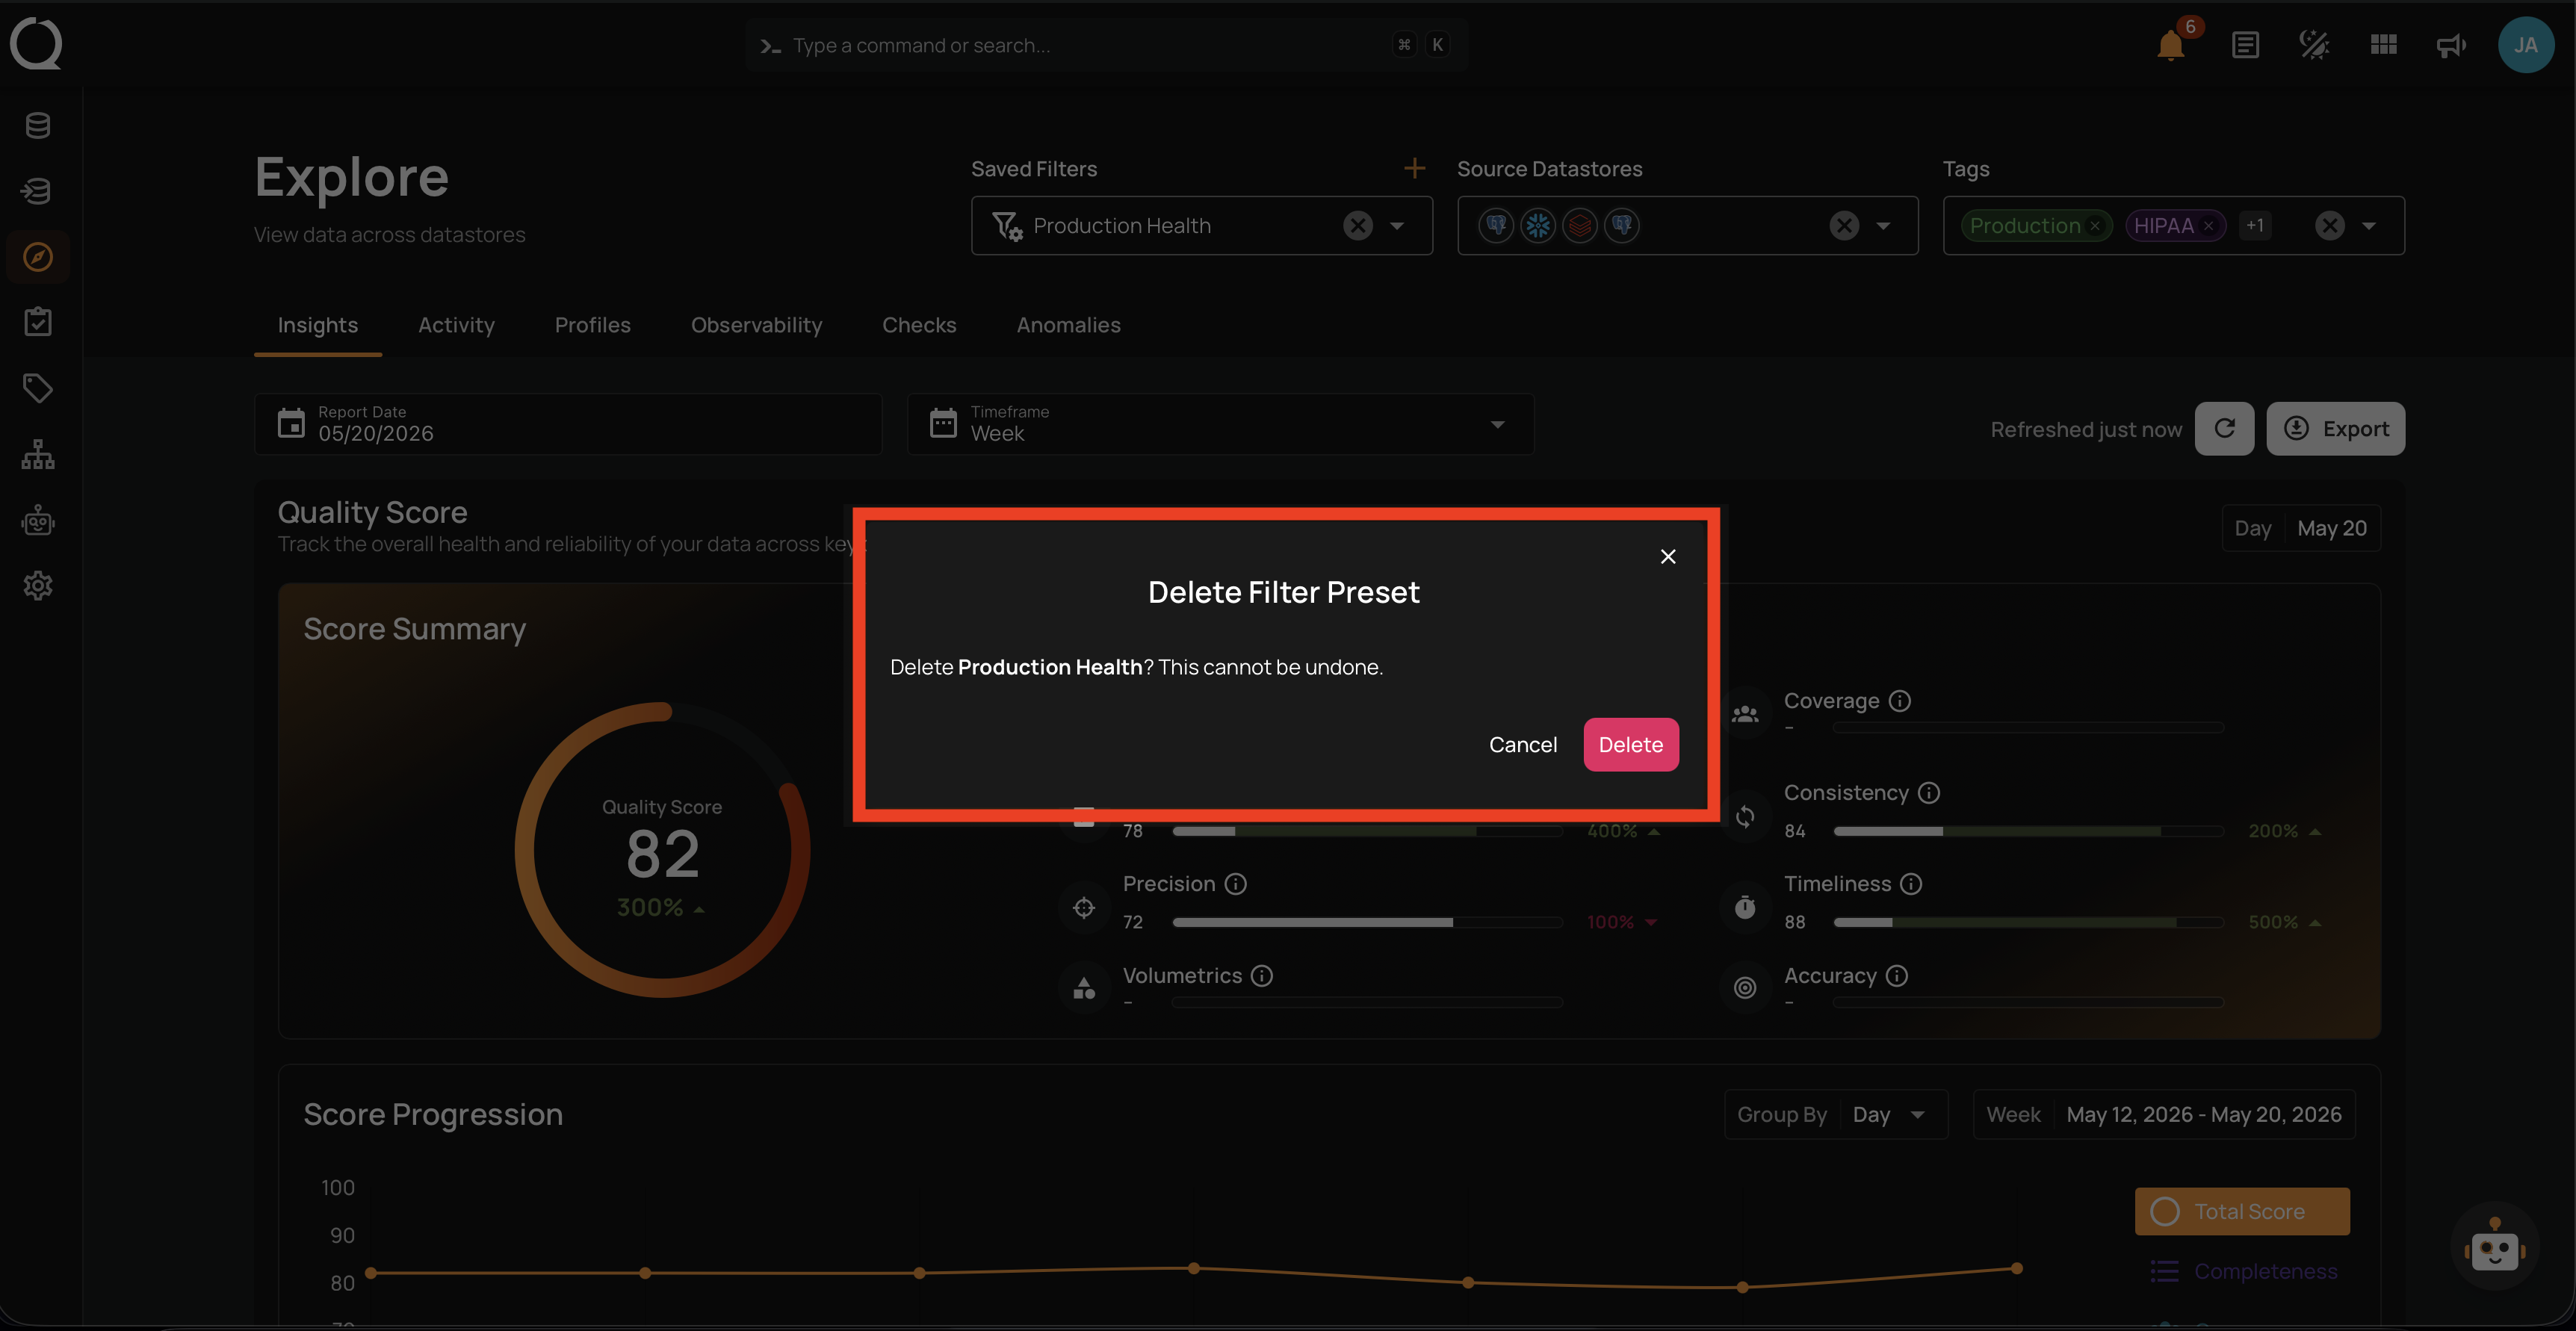The height and width of the screenshot is (1331, 2576).
Task: Expand the Source Datastores dropdown
Action: [1883, 226]
